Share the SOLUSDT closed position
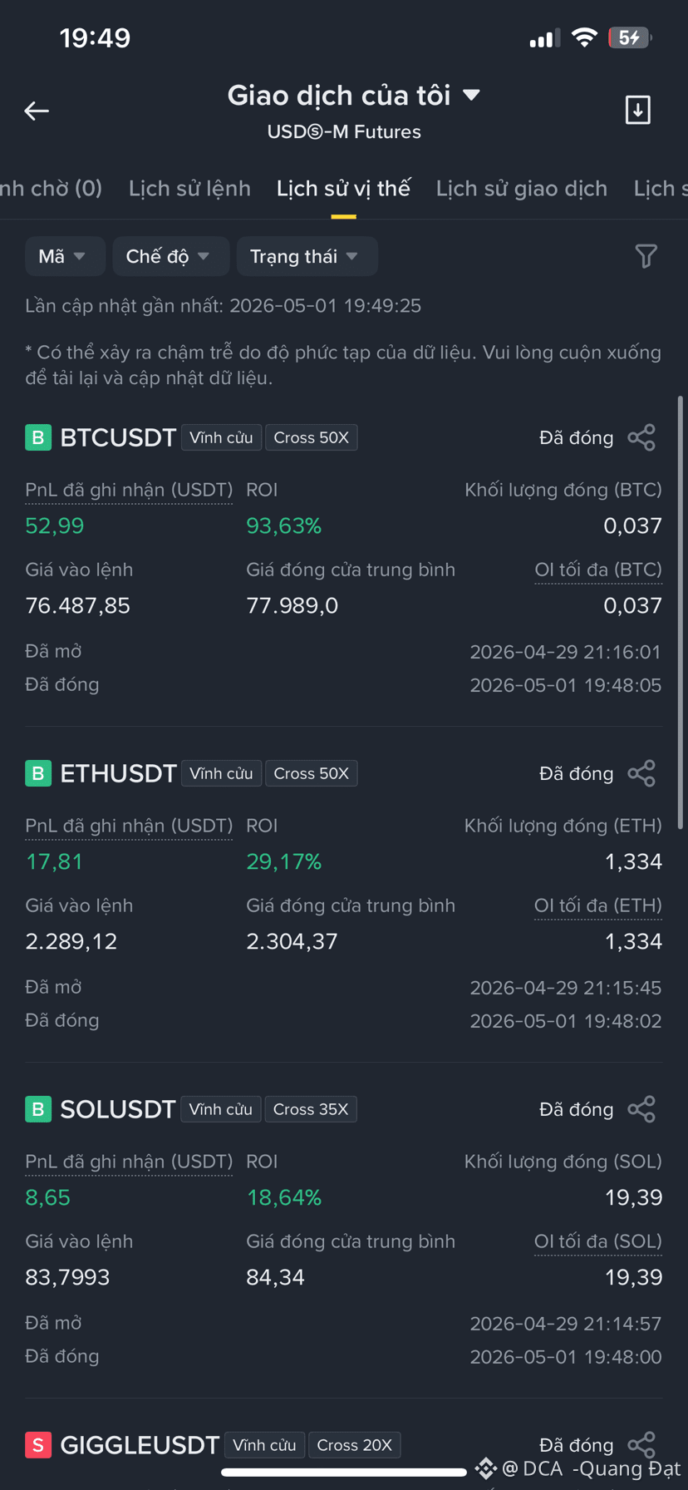The width and height of the screenshot is (688, 1490). (641, 1109)
